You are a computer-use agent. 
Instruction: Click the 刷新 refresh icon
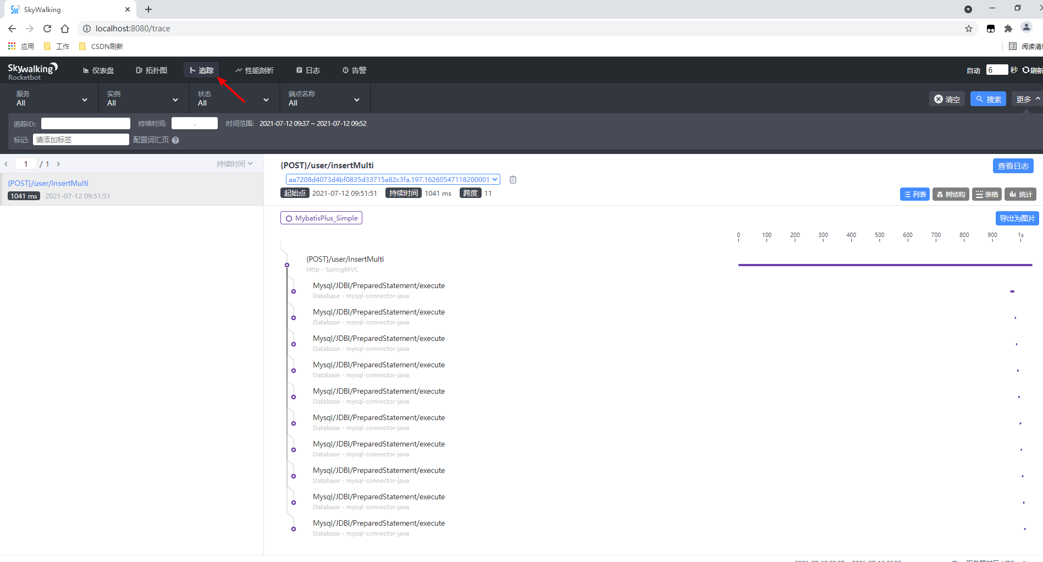click(1026, 70)
